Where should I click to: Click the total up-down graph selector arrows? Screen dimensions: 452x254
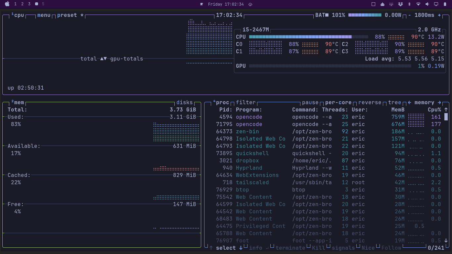(104, 59)
